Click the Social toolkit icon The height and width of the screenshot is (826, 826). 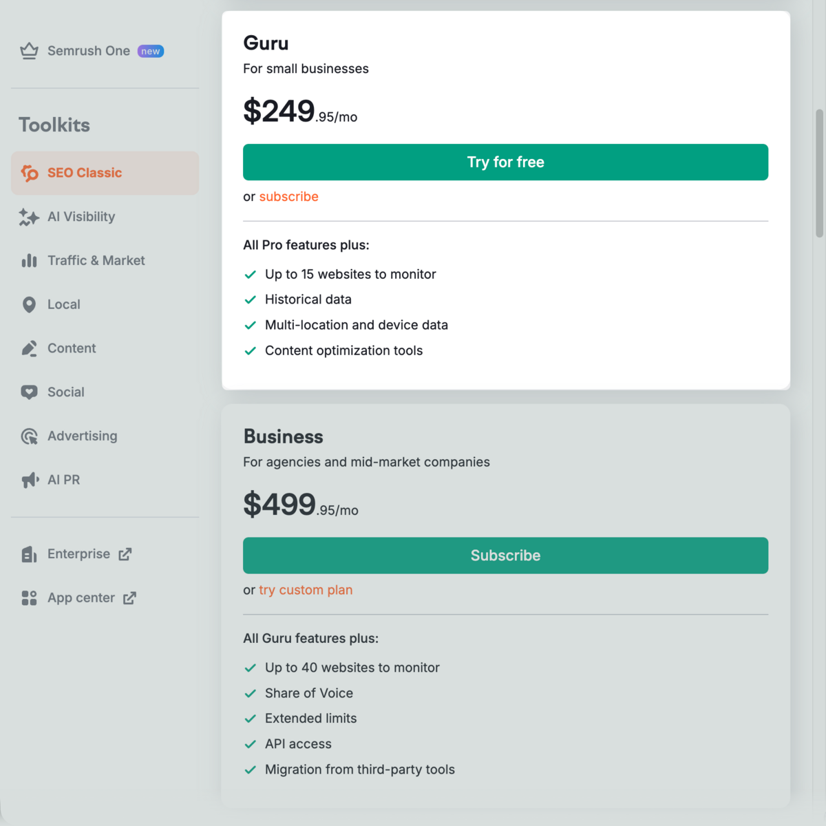(x=29, y=392)
